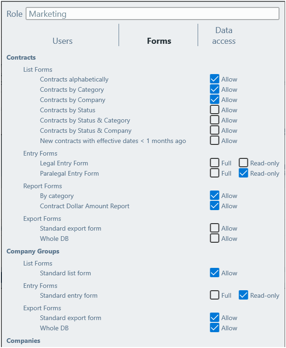The width and height of the screenshot is (286, 348).
Task: Click the Role name input field
Action: pyautogui.click(x=152, y=14)
